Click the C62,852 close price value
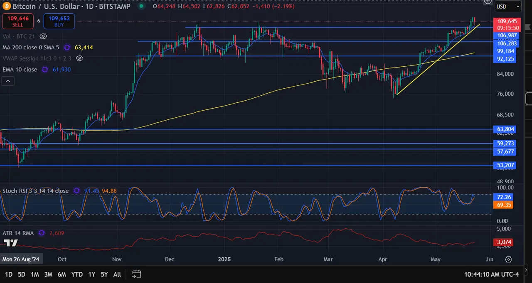Image resolution: width=532 pixels, height=283 pixels. [x=238, y=6]
